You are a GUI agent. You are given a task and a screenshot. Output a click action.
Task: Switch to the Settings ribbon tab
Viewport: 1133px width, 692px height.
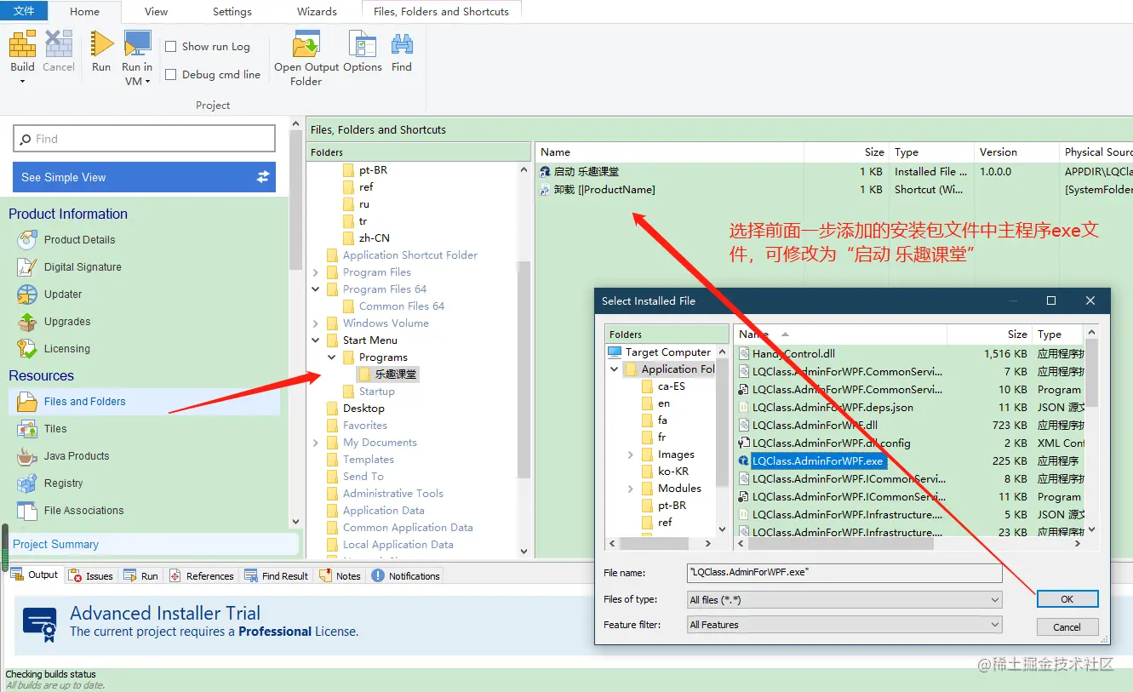(x=232, y=12)
